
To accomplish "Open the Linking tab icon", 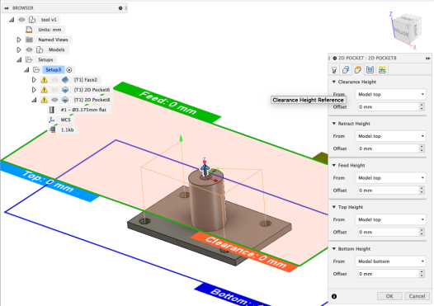I will [x=382, y=70].
